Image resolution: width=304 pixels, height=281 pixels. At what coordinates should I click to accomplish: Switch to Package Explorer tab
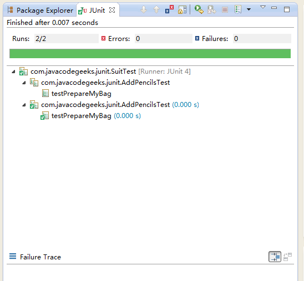(x=40, y=11)
